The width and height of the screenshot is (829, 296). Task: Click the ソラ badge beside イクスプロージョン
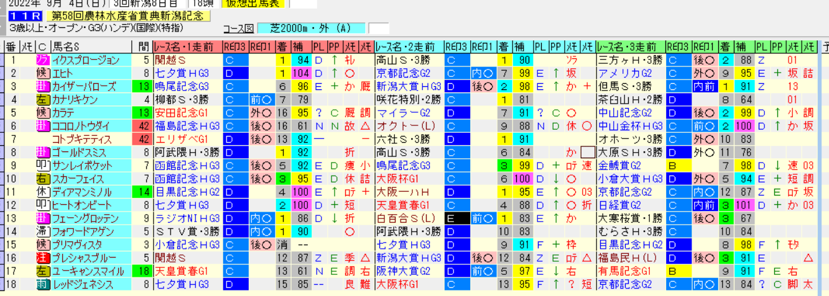pyautogui.click(x=43, y=60)
